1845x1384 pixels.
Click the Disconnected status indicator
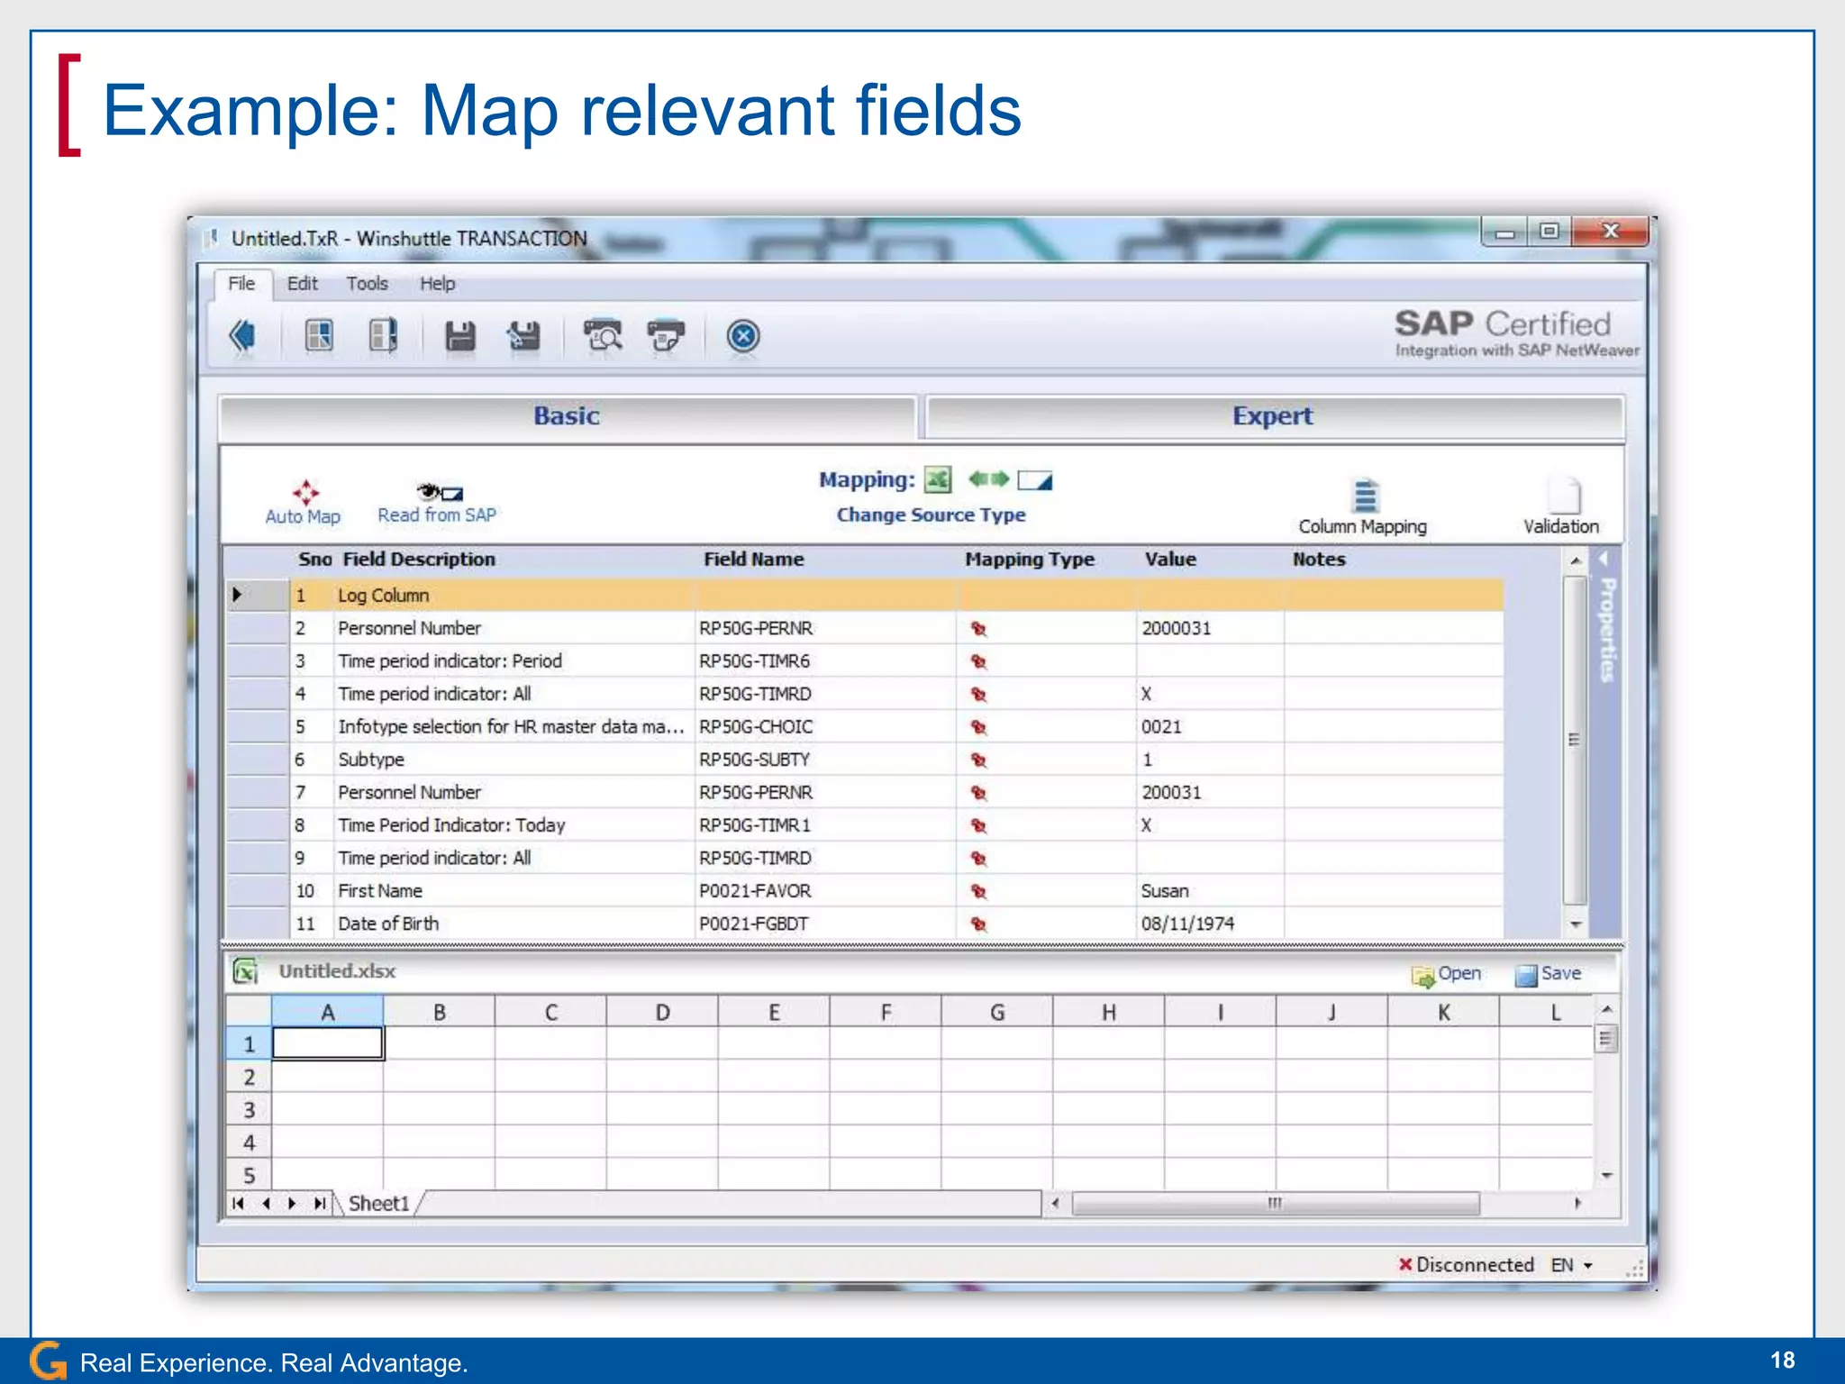coord(1466,1265)
